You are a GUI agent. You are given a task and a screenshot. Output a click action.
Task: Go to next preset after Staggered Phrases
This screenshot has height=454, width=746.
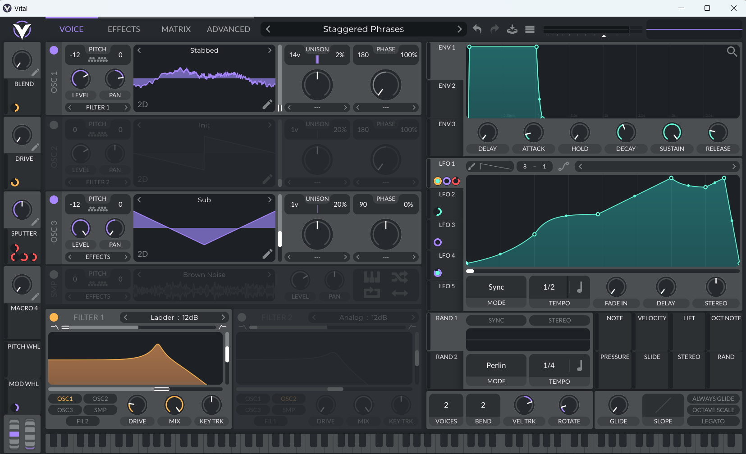click(x=459, y=29)
